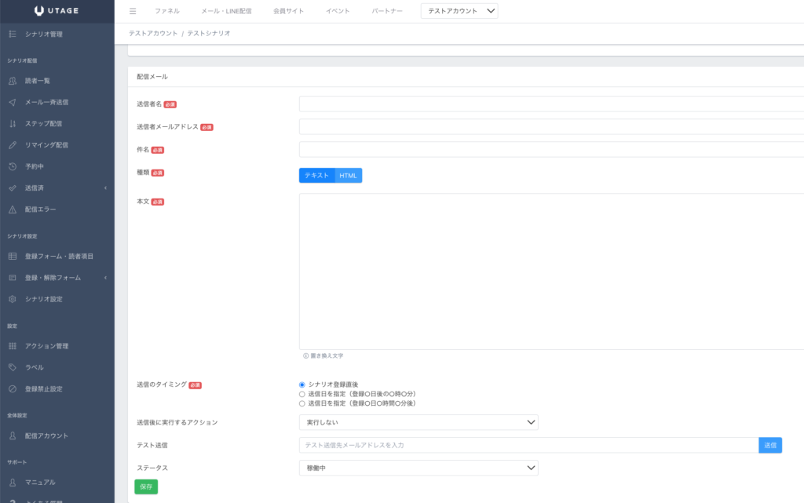Click the シナリオ設定 gear icon
The height and width of the screenshot is (503, 804).
tap(12, 299)
